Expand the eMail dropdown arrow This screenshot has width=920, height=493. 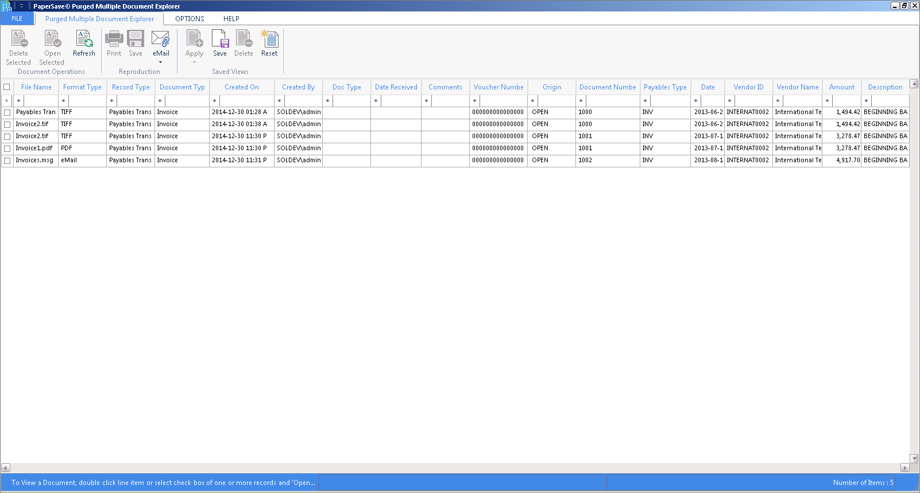click(x=161, y=62)
